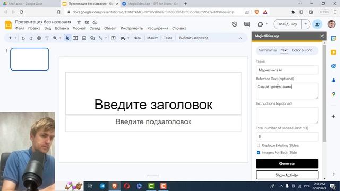Open Telegram from the taskbar
Viewport: 340px width, 191px height.
103,186
